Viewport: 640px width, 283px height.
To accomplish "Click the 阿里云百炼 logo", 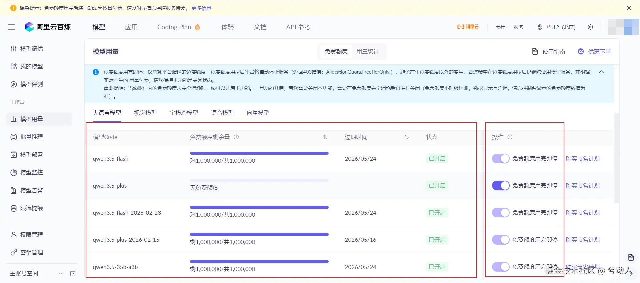I will click(x=48, y=27).
